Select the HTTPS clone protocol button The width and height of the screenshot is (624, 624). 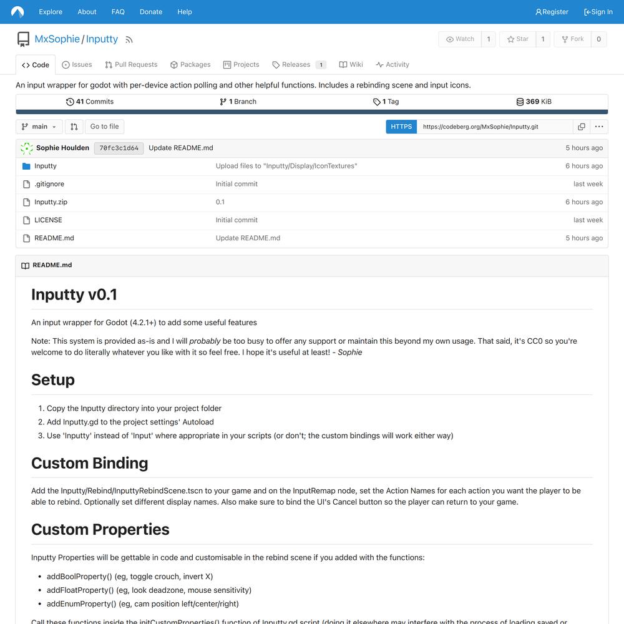pyautogui.click(x=401, y=127)
